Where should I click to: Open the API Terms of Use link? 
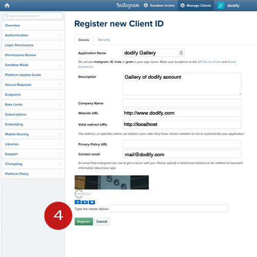coord(209,62)
